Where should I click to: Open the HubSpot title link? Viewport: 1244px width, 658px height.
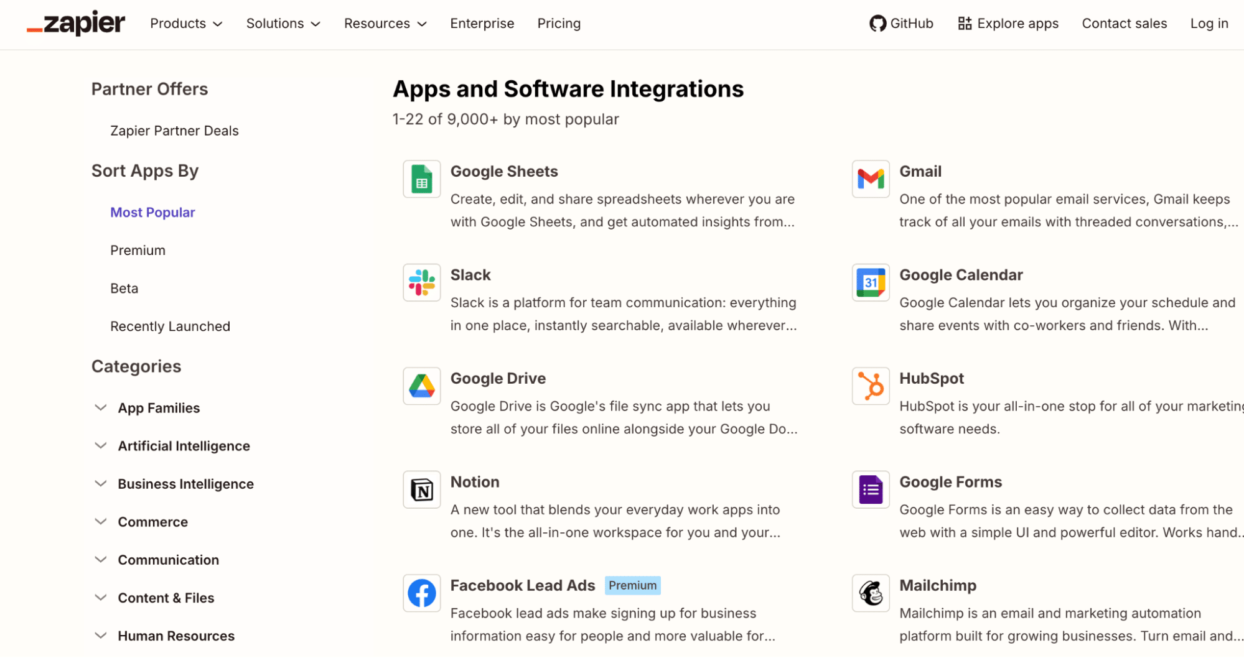[x=932, y=379]
